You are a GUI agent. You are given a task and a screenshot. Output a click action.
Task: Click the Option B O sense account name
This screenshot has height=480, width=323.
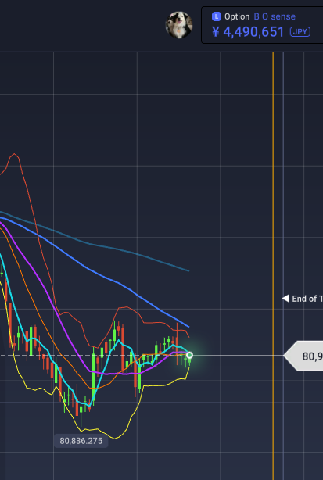[260, 16]
